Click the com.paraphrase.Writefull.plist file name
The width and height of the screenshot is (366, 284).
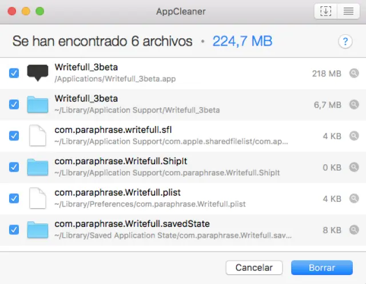point(118,193)
